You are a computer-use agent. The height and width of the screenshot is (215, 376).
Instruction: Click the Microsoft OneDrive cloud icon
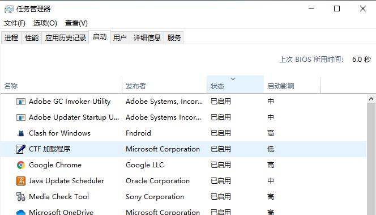[x=21, y=212]
